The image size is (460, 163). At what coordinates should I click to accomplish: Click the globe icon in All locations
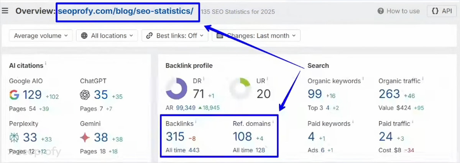[84, 36]
